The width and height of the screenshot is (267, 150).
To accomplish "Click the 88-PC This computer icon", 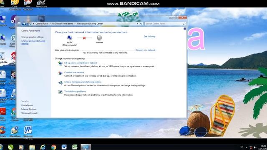I will click(70, 38).
